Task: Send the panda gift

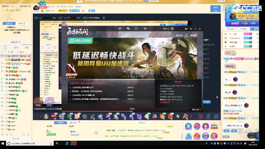Action: pos(147,116)
